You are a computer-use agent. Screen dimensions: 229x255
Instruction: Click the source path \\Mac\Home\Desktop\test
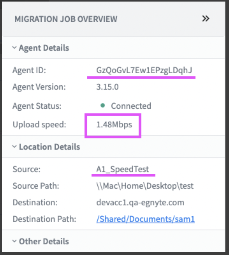coord(145,186)
